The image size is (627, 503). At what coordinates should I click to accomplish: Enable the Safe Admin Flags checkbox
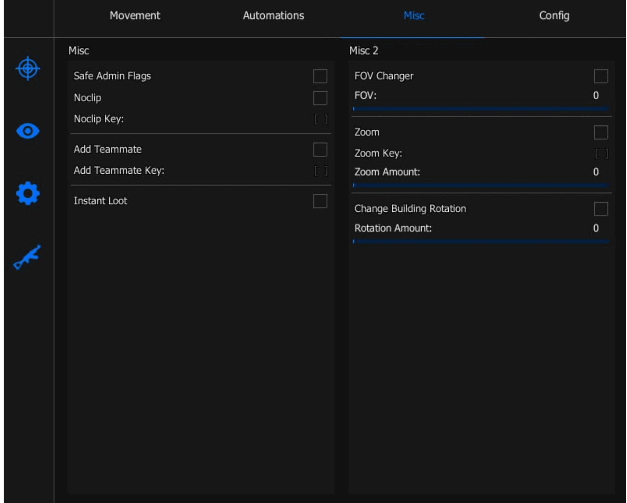coord(320,76)
